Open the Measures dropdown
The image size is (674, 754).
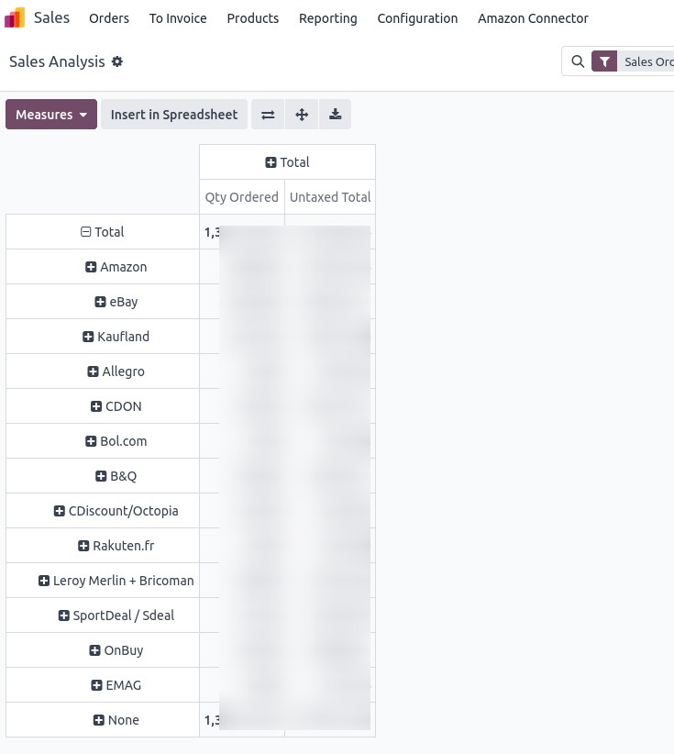(x=51, y=115)
